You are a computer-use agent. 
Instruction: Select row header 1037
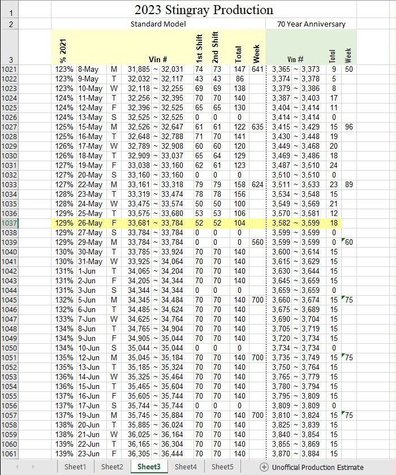[x=10, y=223]
